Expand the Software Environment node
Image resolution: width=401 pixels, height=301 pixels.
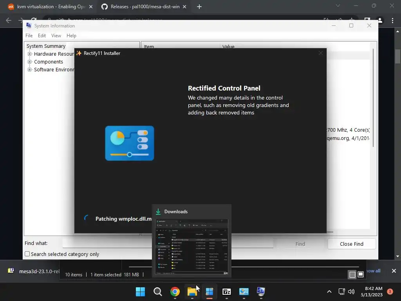[x=30, y=70]
